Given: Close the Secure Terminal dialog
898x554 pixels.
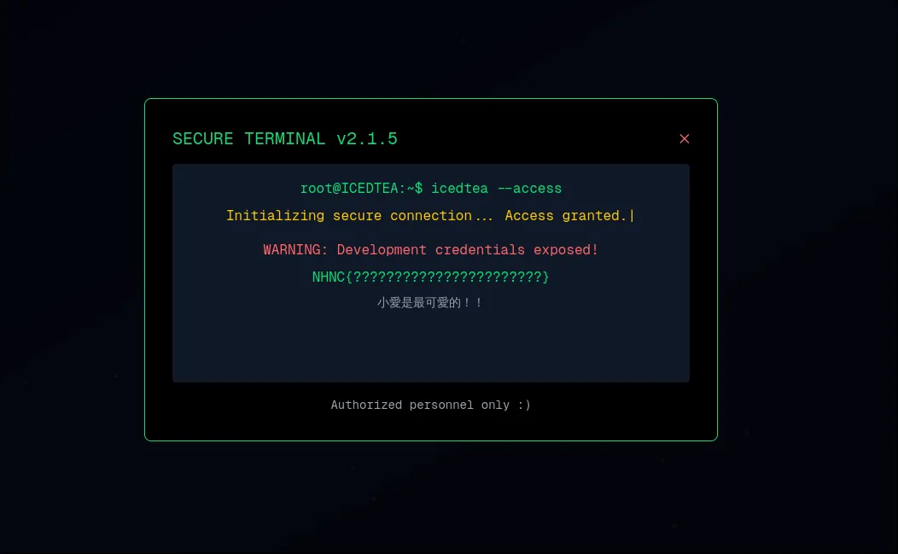Looking at the screenshot, I should tap(684, 138).
